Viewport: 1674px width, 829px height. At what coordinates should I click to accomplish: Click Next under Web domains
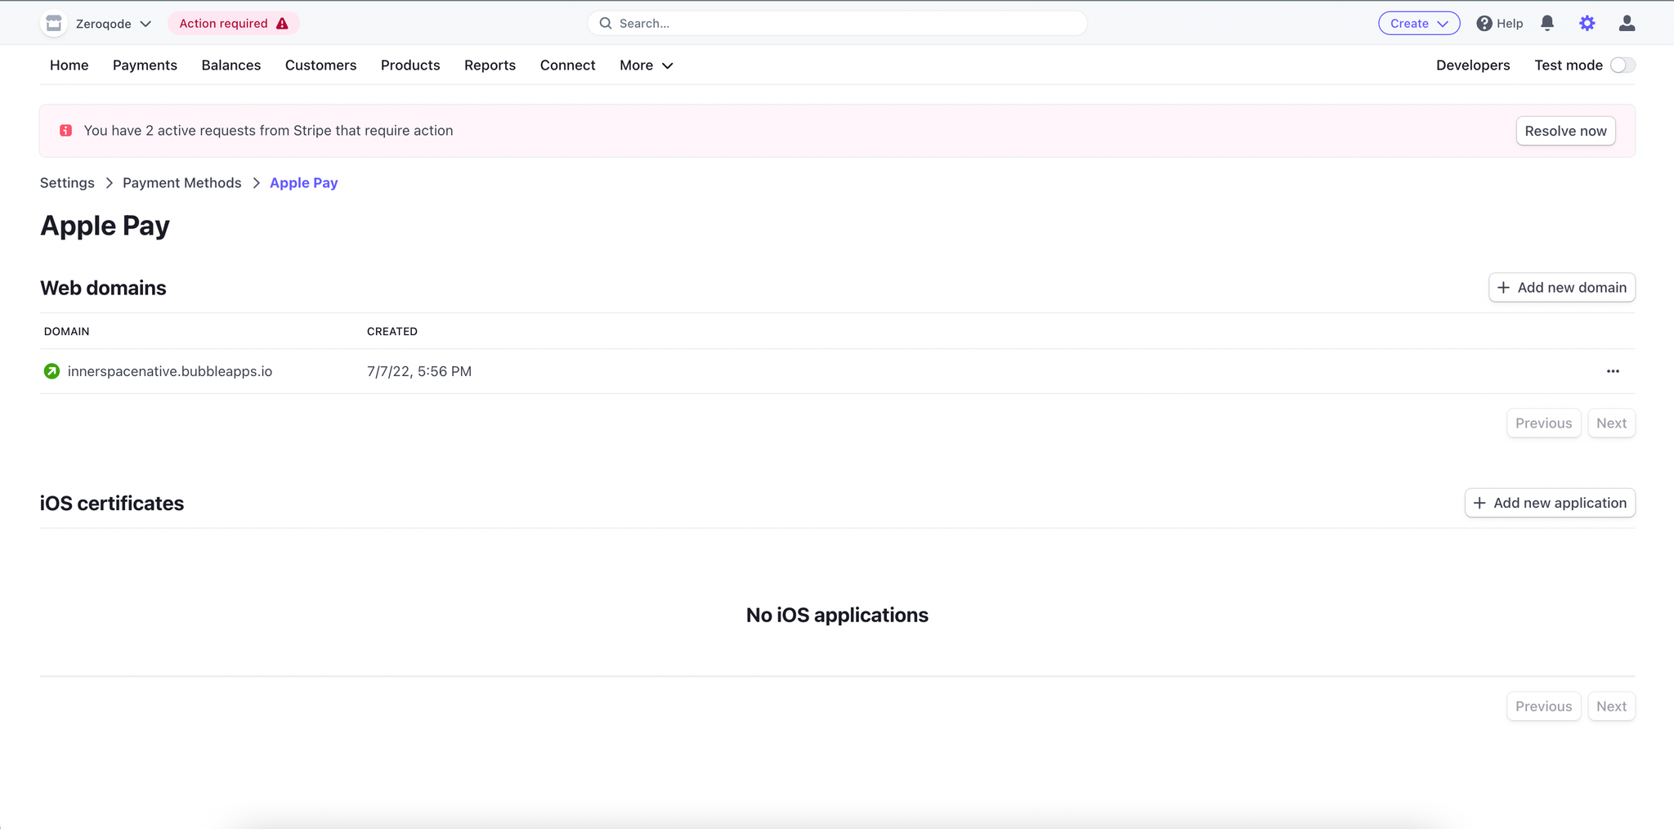tap(1612, 423)
